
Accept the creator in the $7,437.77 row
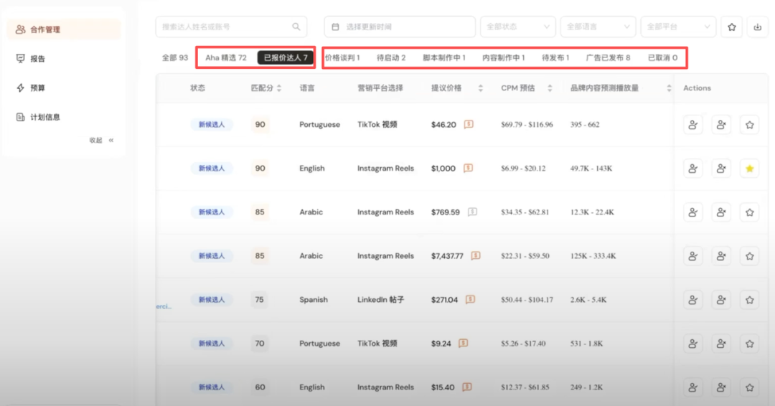[x=693, y=256]
